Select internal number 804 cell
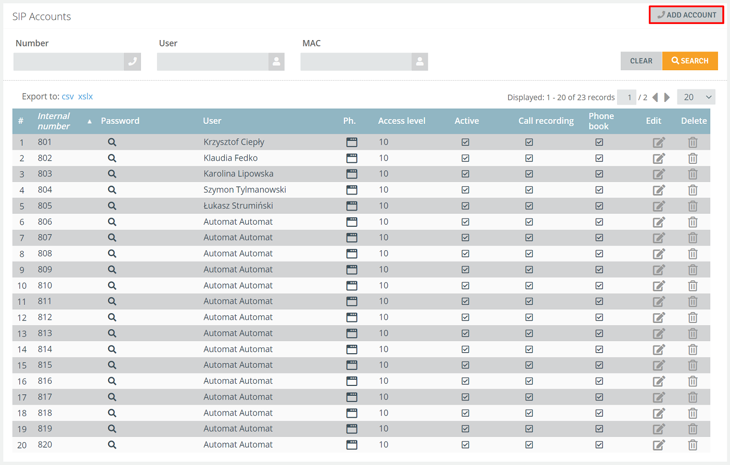This screenshot has width=730, height=465. (45, 190)
